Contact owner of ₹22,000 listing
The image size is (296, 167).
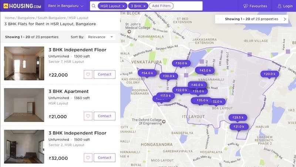(x=104, y=75)
